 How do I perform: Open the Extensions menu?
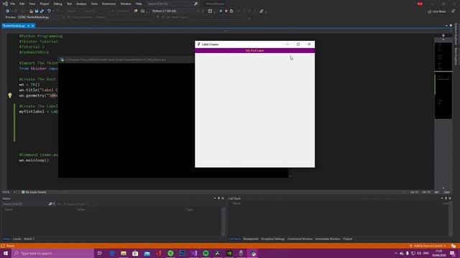[109, 4]
